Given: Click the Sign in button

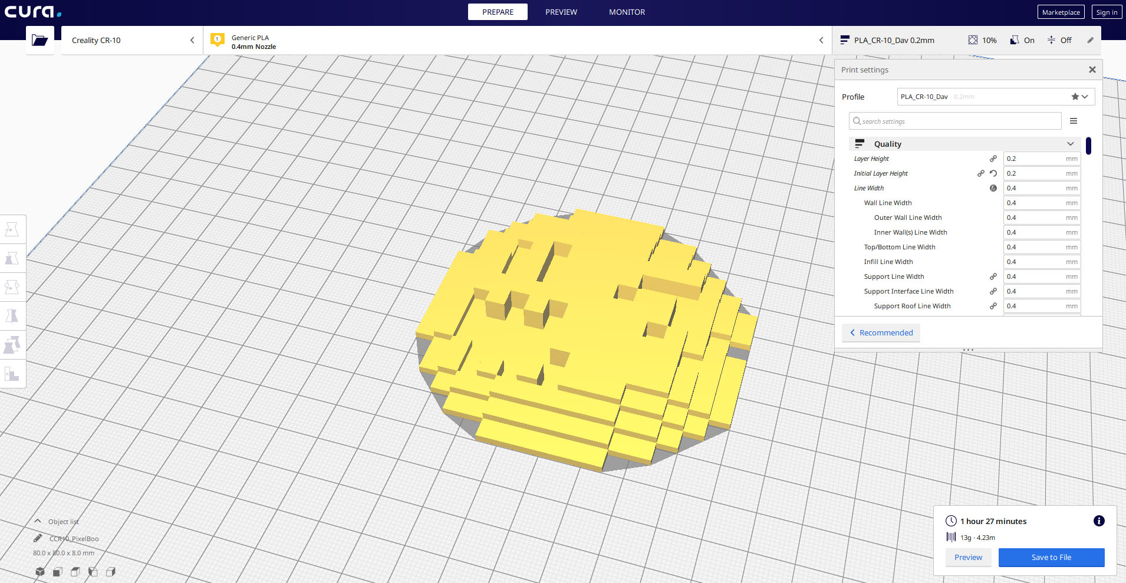Looking at the screenshot, I should point(1107,12).
